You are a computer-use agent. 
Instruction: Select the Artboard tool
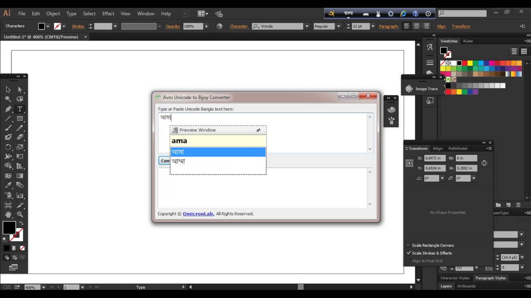[8, 205]
